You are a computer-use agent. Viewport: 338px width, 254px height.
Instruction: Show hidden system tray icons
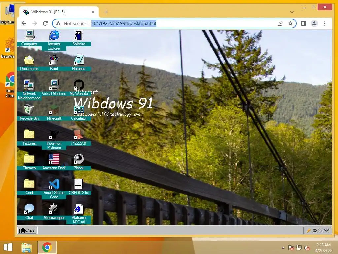coord(283,248)
